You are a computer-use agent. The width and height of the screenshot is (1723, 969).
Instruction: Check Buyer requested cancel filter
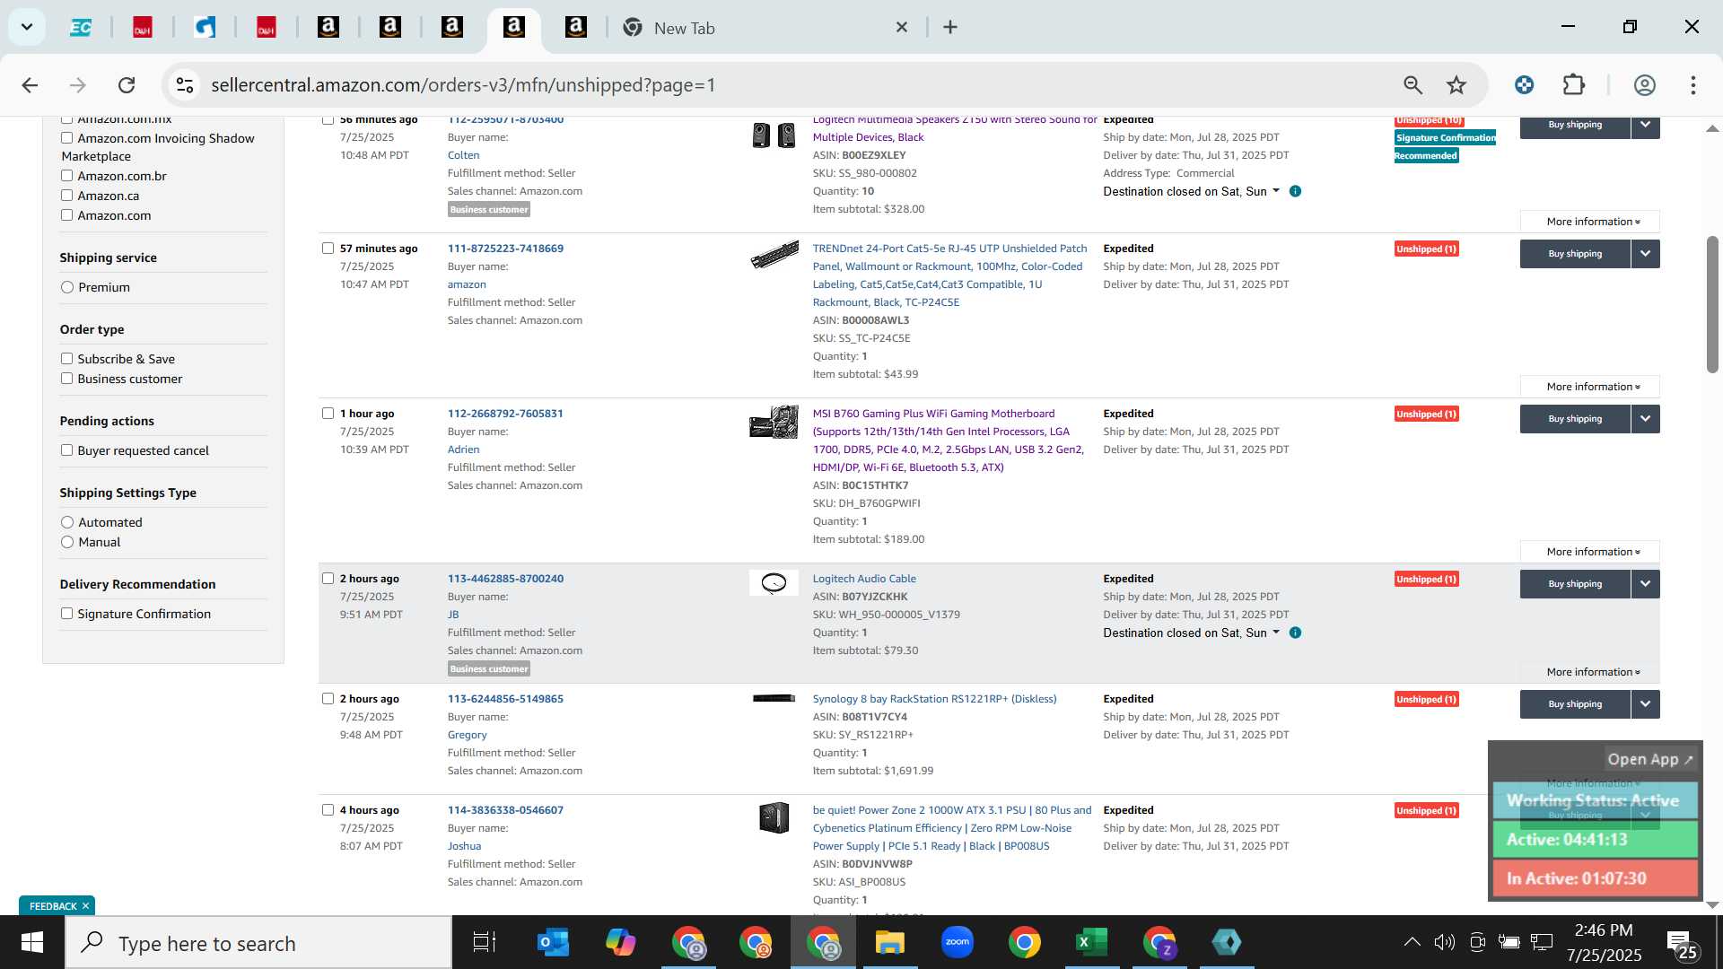pyautogui.click(x=66, y=450)
